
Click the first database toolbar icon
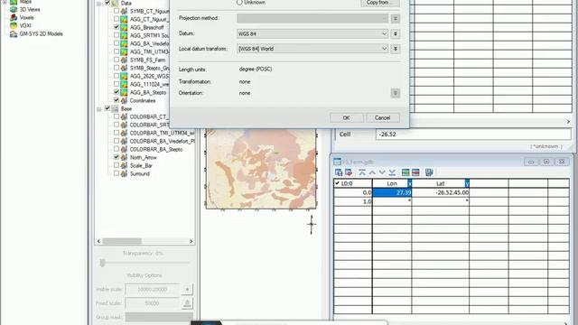tap(339, 172)
